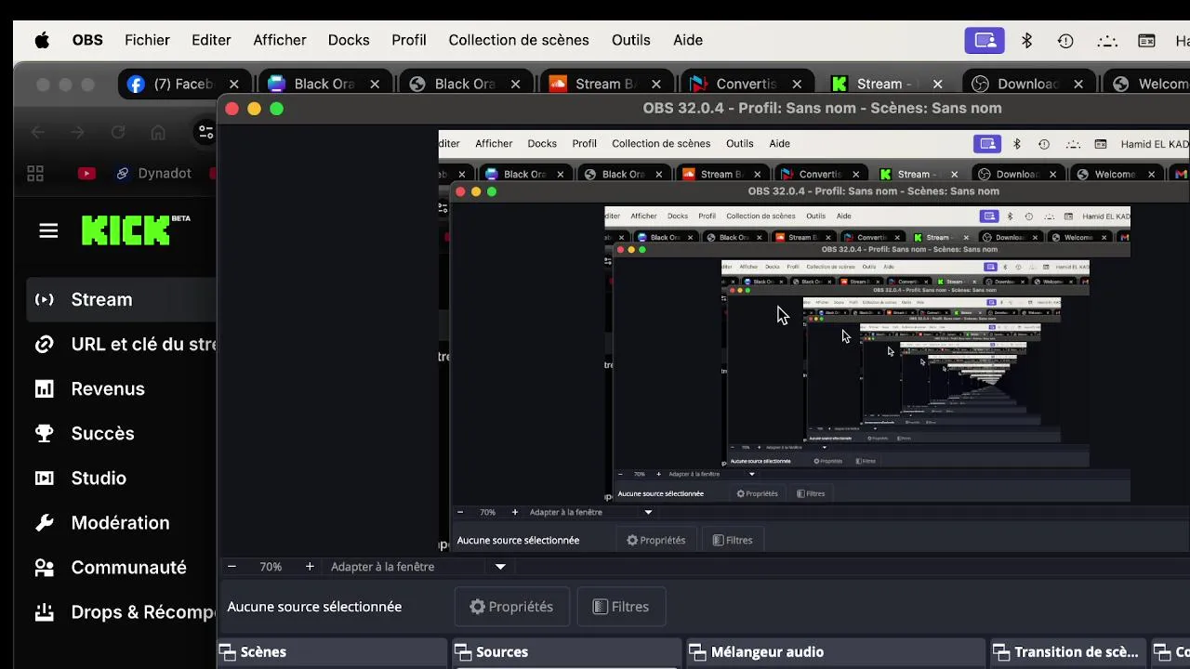Open the Docks menu

(349, 41)
